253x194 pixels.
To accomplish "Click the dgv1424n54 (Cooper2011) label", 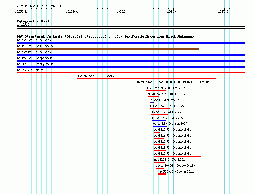I will (165, 88).
